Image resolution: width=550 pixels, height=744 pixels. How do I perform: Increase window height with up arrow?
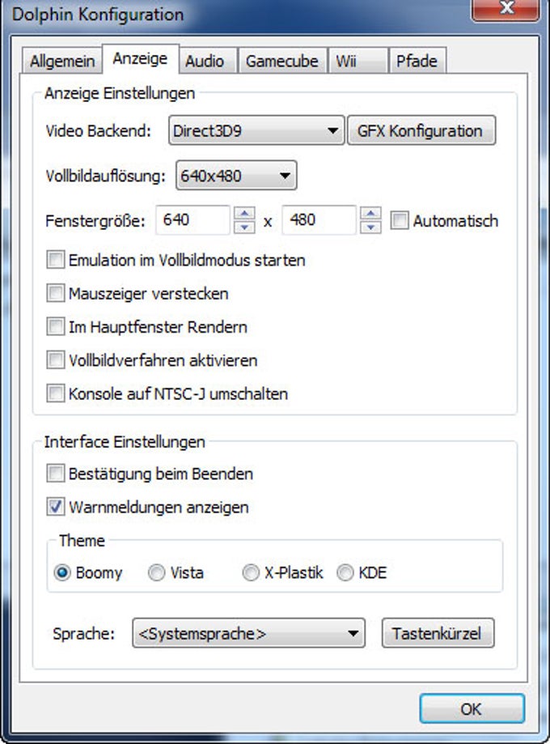point(370,214)
